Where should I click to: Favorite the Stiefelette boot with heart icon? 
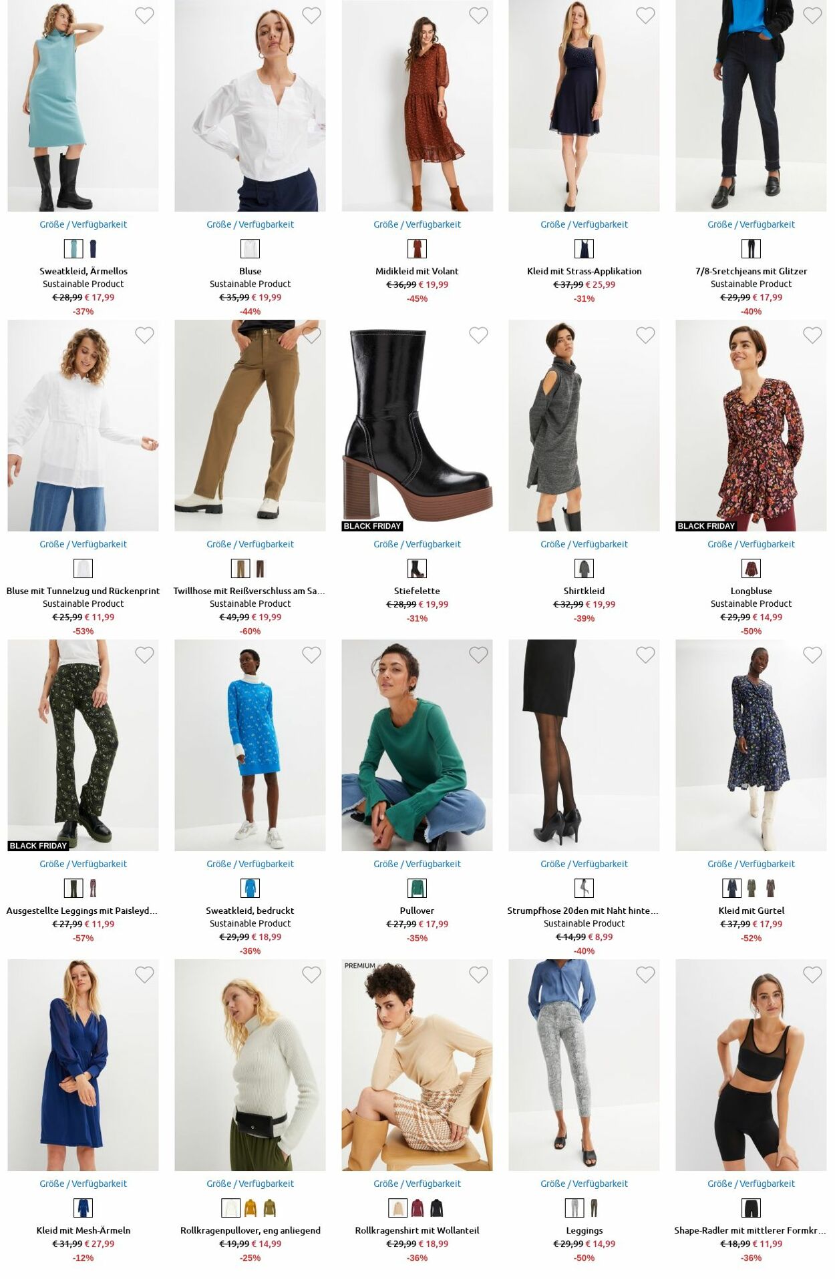[478, 335]
